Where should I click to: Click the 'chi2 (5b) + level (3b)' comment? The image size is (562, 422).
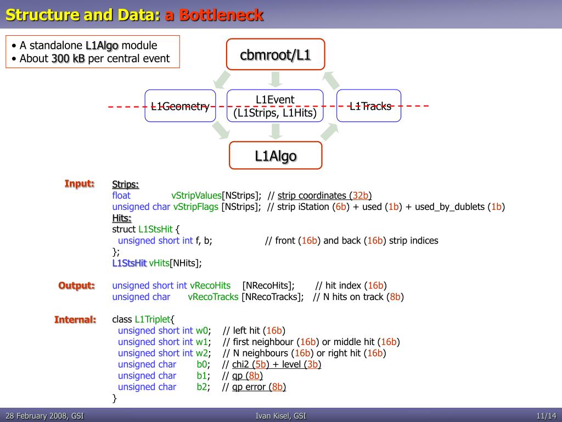coord(277,365)
